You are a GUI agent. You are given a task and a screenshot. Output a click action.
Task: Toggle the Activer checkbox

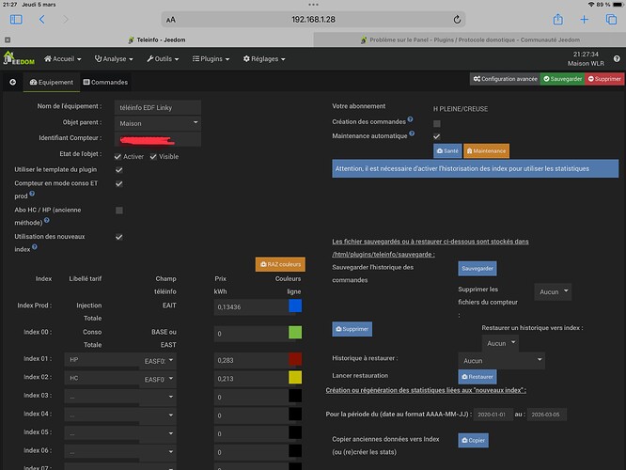[117, 157]
